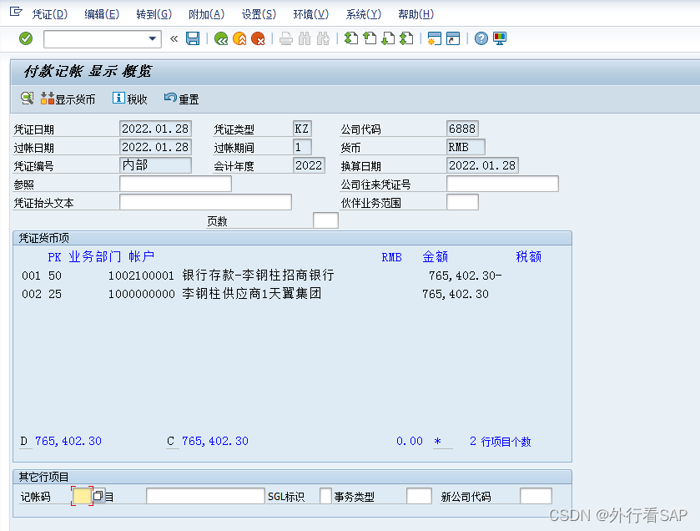This screenshot has width=700, height=531.
Task: Click the 显示货币 button
Action: click(68, 99)
